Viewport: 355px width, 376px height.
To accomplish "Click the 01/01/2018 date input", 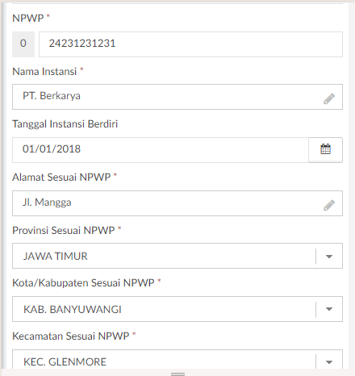I will pos(161,150).
